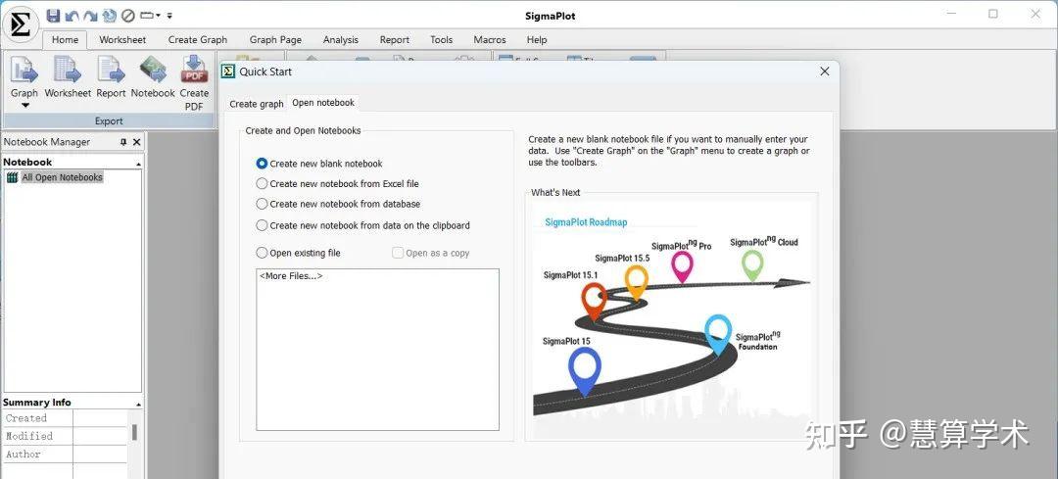Screen dimensions: 1058x479
Task: Click the Created row in Summary Info
Action: pyautogui.click(x=65, y=418)
